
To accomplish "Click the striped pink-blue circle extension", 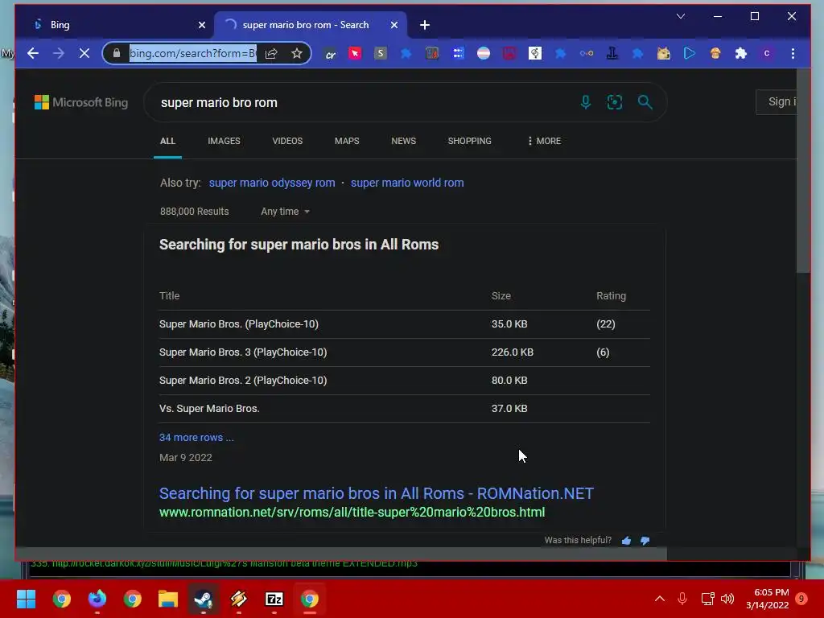I will point(484,53).
